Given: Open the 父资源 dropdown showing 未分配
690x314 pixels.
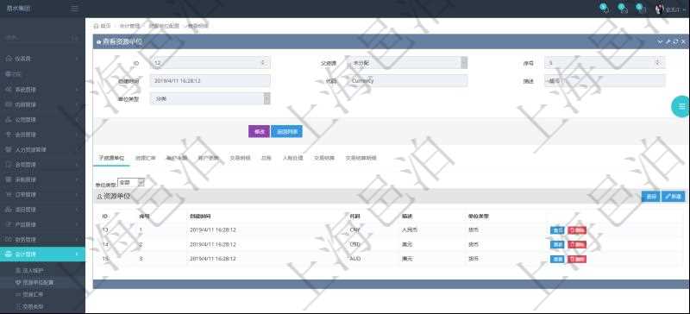Looking at the screenshot, I should [407, 63].
